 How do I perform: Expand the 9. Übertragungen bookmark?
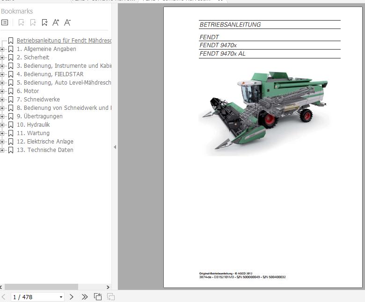(2, 116)
